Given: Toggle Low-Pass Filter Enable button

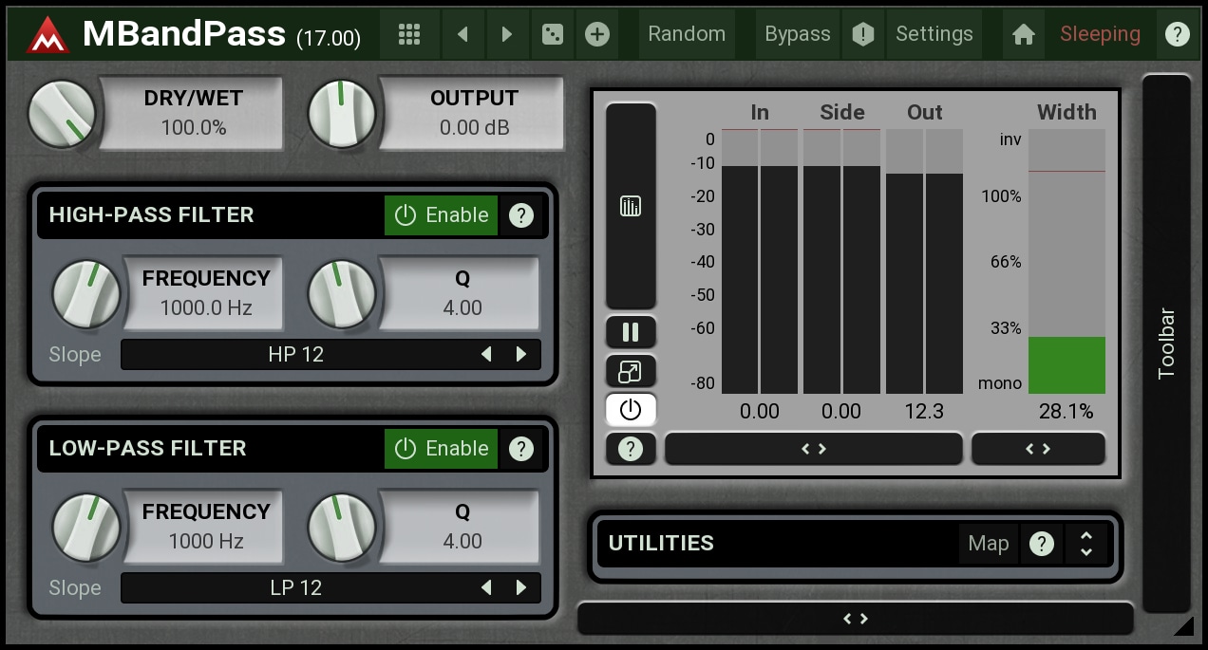Looking at the screenshot, I should [x=442, y=449].
